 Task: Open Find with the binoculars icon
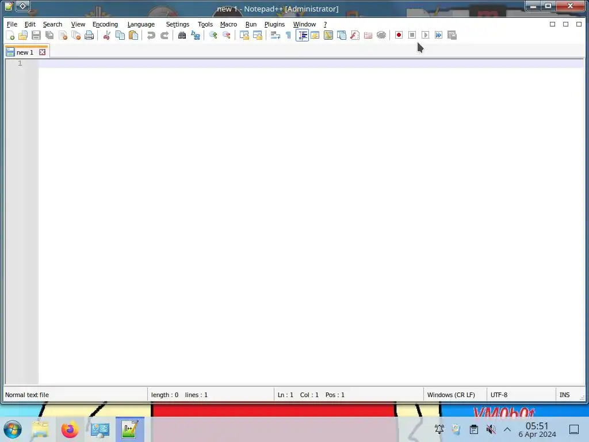182,35
